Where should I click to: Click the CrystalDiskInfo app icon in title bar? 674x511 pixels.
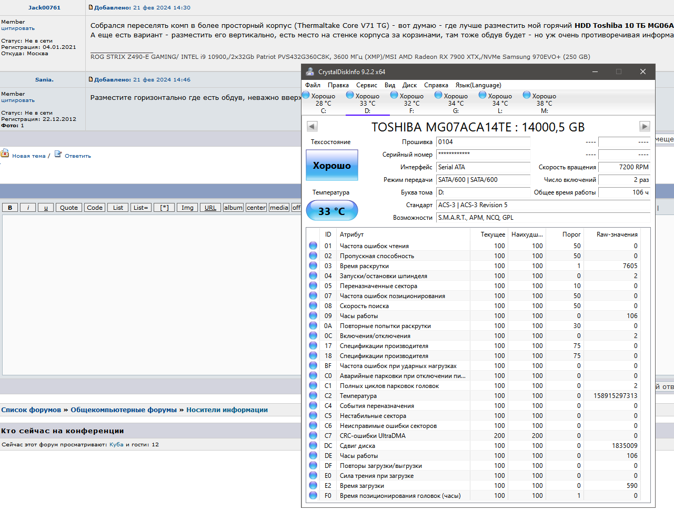(x=310, y=72)
